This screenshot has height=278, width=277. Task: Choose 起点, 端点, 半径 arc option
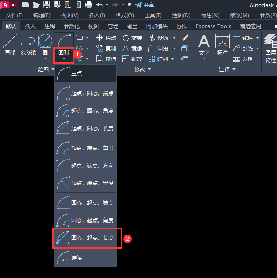(x=85, y=183)
